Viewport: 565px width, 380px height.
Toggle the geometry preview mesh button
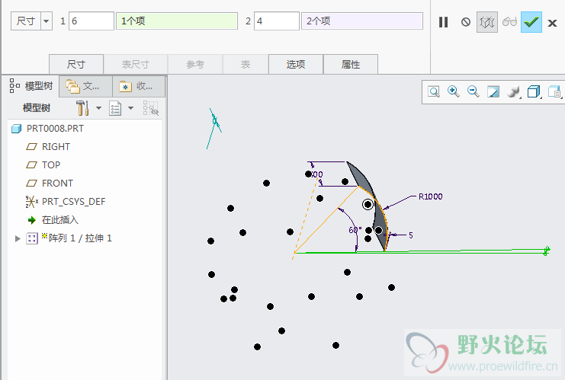point(486,22)
